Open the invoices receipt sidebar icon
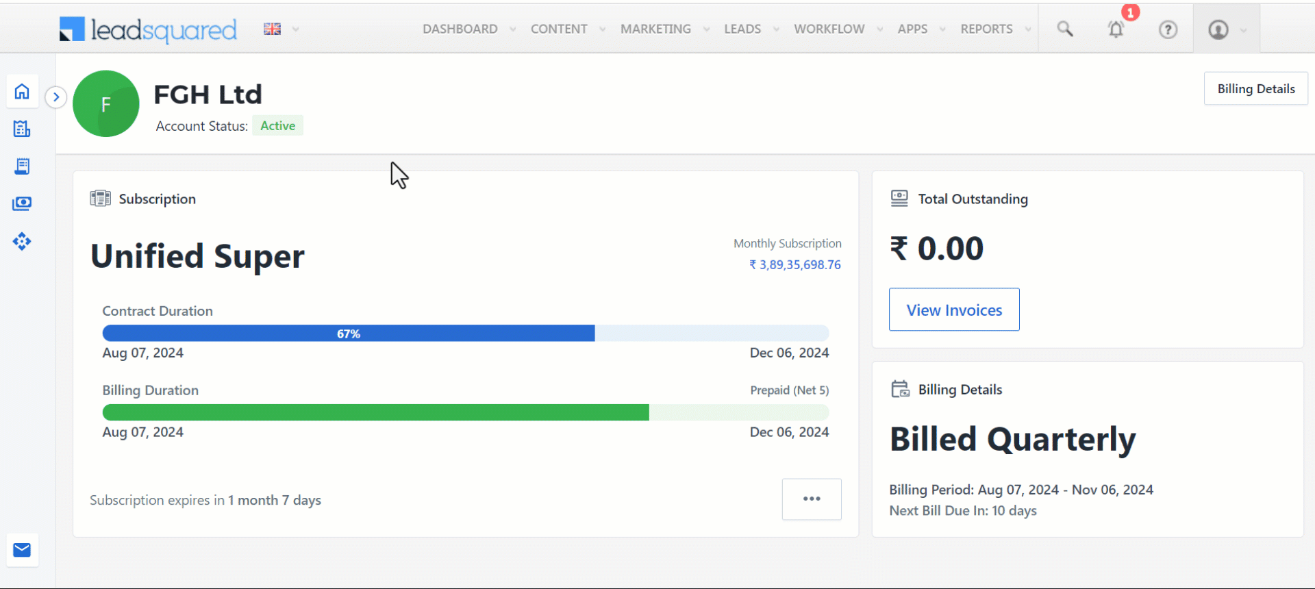The width and height of the screenshot is (1315, 589). pyautogui.click(x=22, y=166)
